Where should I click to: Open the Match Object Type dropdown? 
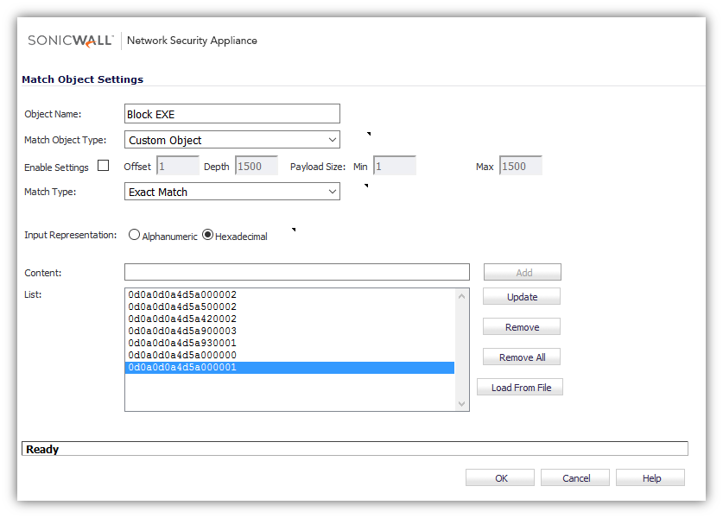pos(232,140)
